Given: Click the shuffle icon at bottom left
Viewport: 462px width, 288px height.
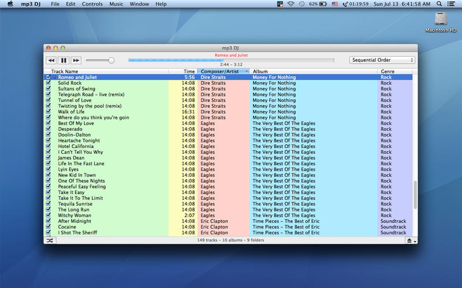Looking at the screenshot, I should click(x=49, y=240).
